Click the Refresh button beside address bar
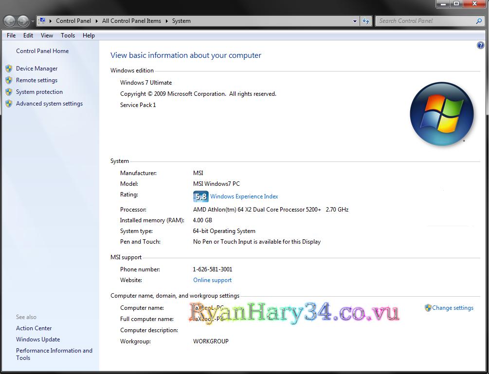This screenshot has width=489, height=374. point(366,21)
